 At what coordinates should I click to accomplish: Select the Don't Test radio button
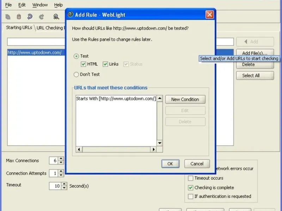point(76,74)
